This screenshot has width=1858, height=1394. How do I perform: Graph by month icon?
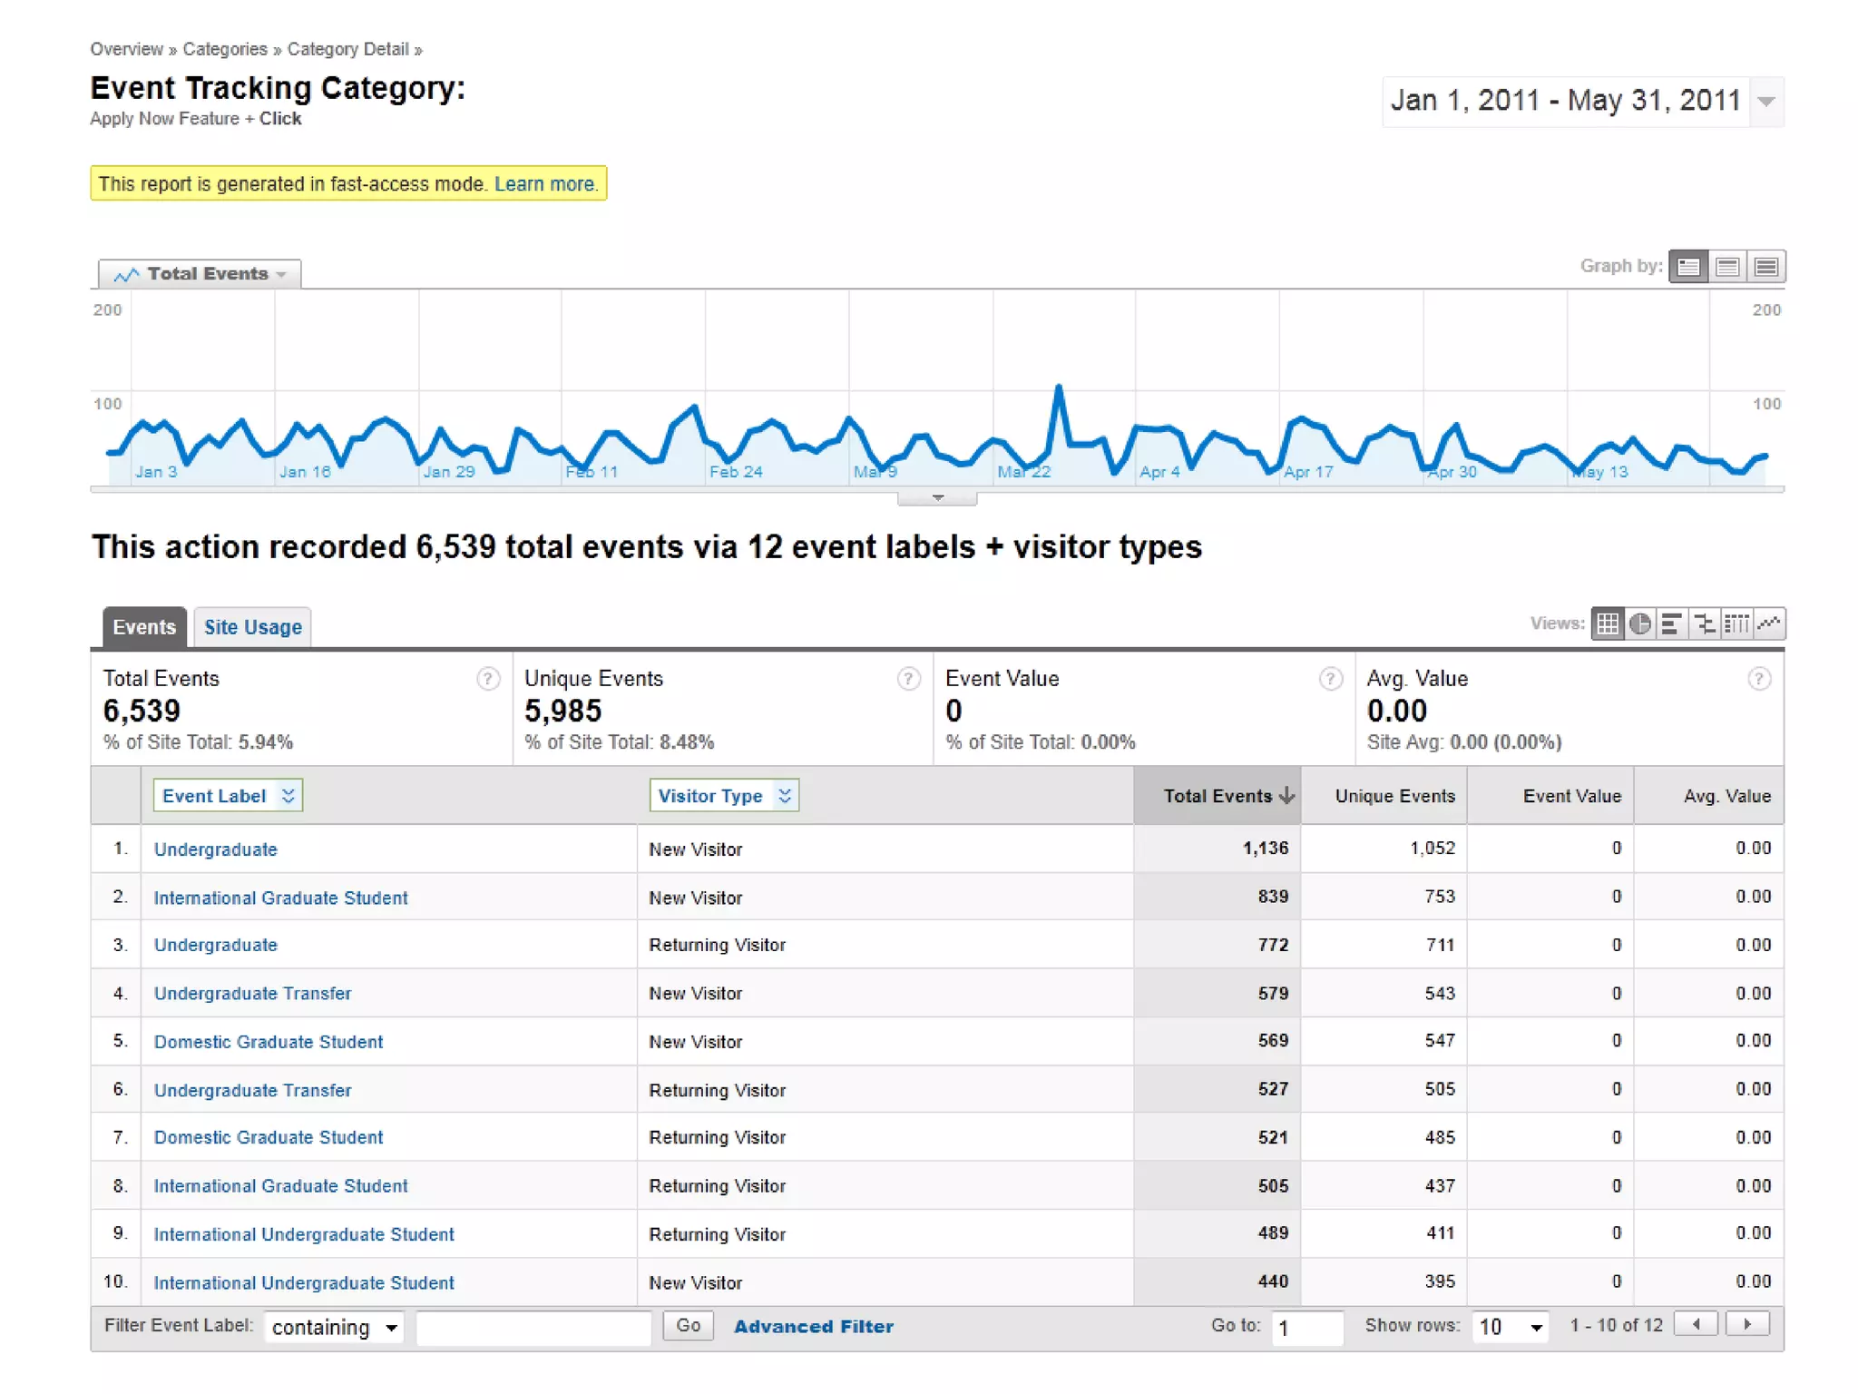pyautogui.click(x=1765, y=267)
